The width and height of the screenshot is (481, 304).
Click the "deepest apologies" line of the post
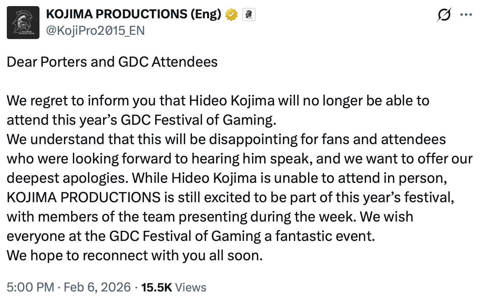pyautogui.click(x=226, y=178)
